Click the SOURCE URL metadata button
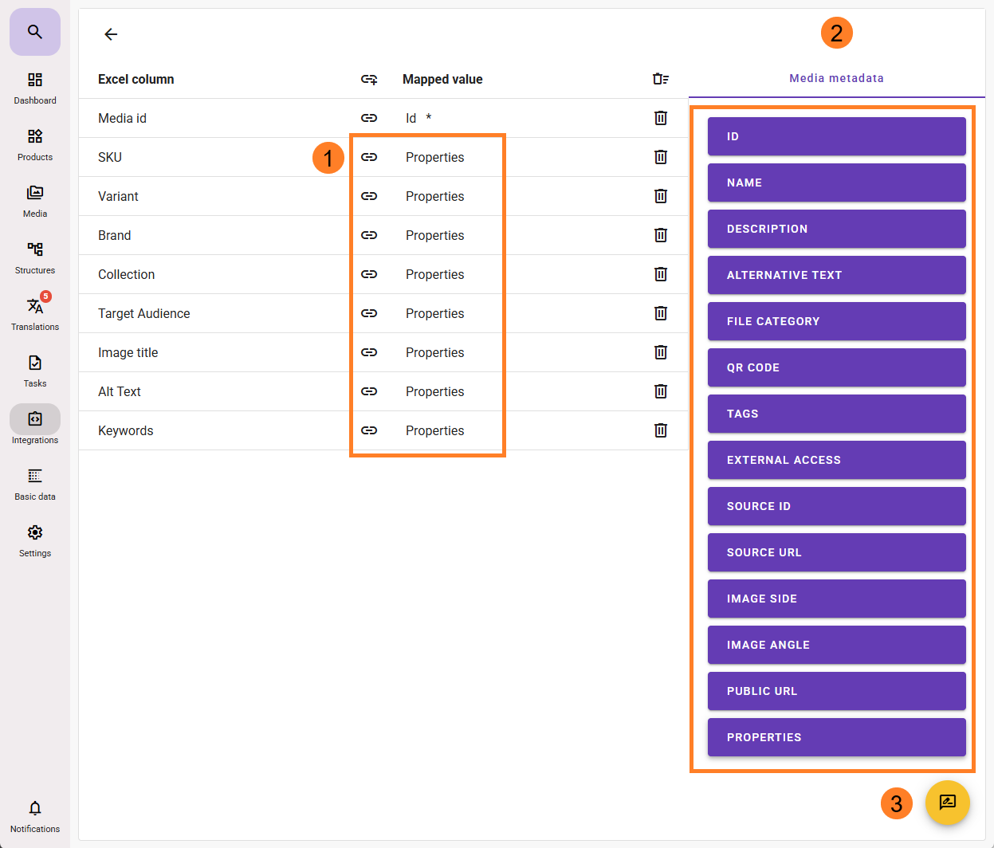The height and width of the screenshot is (848, 994). click(836, 552)
